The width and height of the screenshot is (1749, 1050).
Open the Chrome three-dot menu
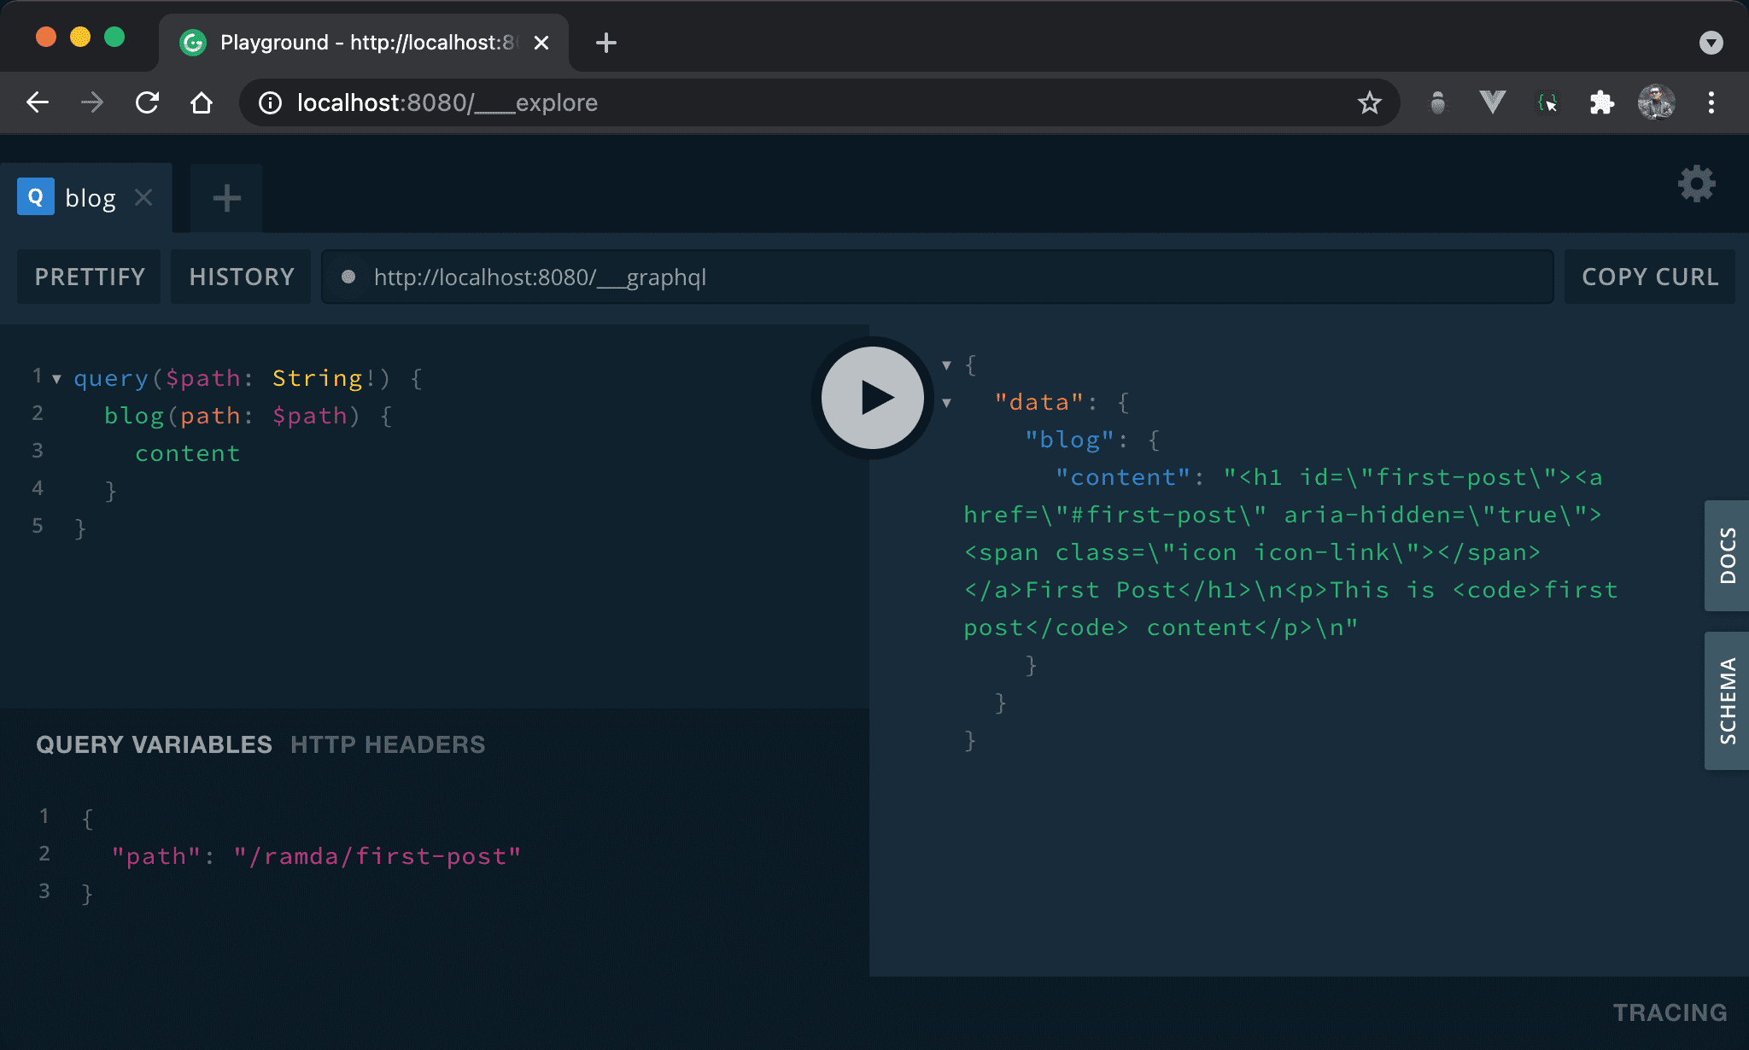coord(1711,102)
